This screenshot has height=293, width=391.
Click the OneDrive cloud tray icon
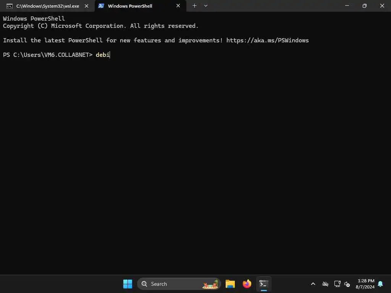tap(325, 284)
